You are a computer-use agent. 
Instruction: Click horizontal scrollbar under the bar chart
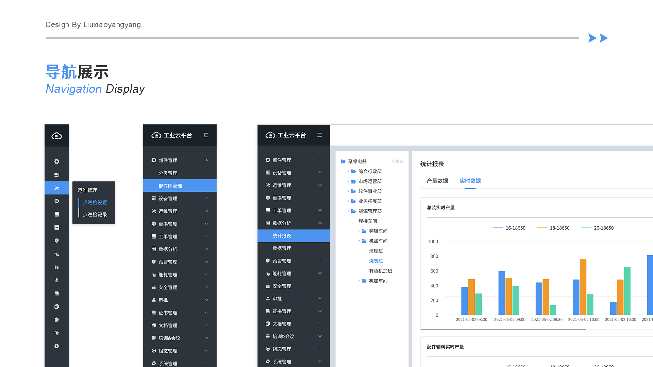(x=503, y=329)
